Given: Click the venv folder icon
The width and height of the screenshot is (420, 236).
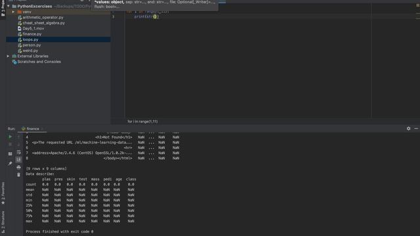Looking at the screenshot, I should (20, 12).
